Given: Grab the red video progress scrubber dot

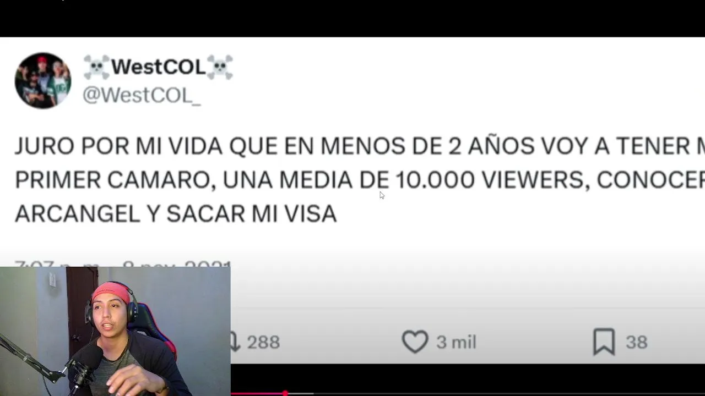Looking at the screenshot, I should [285, 393].
